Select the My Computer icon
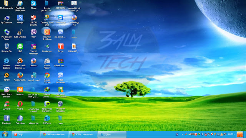The image size is (246, 138). [x=7, y=20]
